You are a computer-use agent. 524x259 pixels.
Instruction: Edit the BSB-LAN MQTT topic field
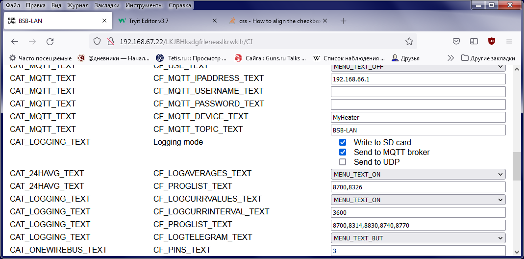coord(418,130)
